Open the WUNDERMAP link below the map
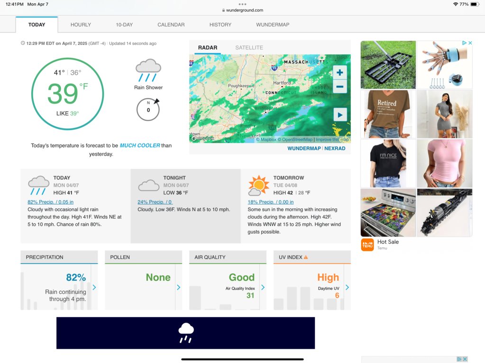The width and height of the screenshot is (485, 363). (x=304, y=149)
